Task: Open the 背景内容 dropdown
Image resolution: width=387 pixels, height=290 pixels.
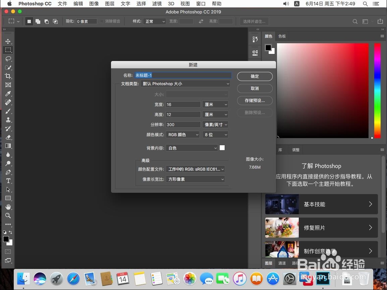Action: 192,148
